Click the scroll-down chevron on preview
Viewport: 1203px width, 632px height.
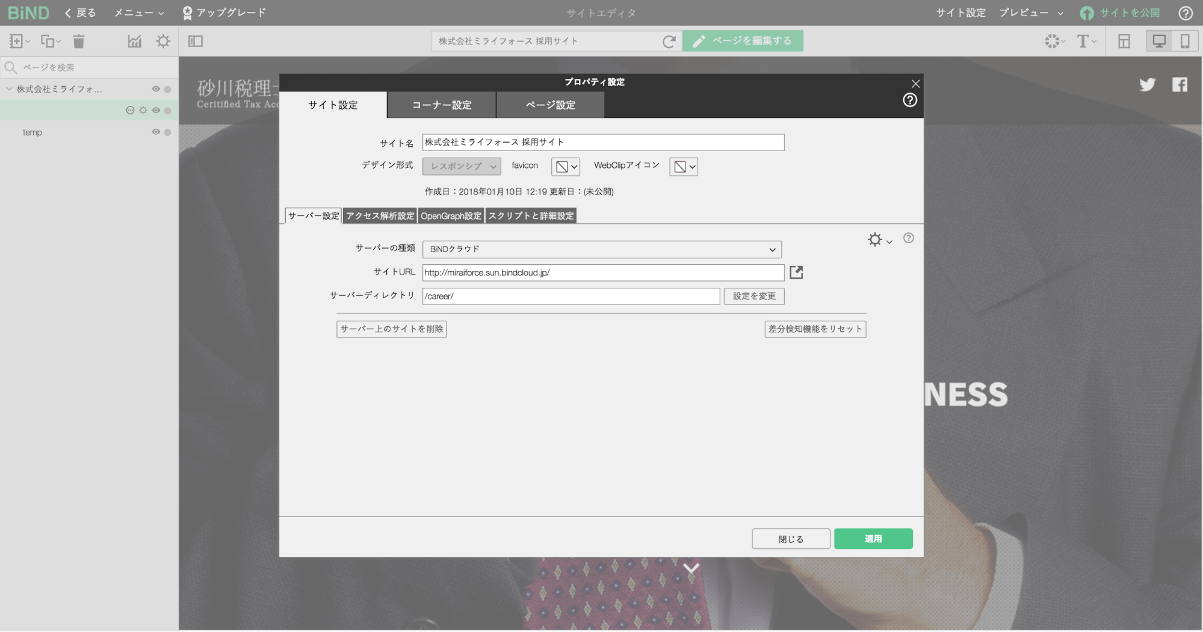point(691,568)
